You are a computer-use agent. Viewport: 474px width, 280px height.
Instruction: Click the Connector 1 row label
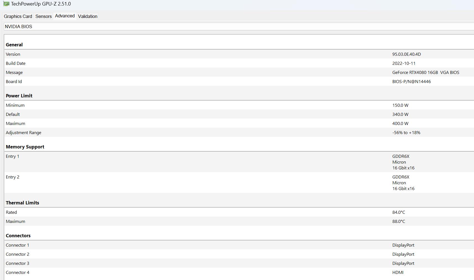17,245
